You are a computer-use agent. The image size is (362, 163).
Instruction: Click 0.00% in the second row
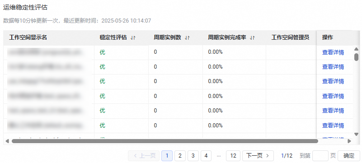pos(215,67)
